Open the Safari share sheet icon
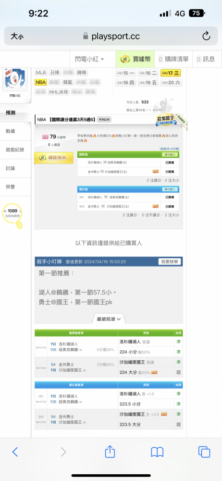The image size is (222, 481). coord(110,451)
